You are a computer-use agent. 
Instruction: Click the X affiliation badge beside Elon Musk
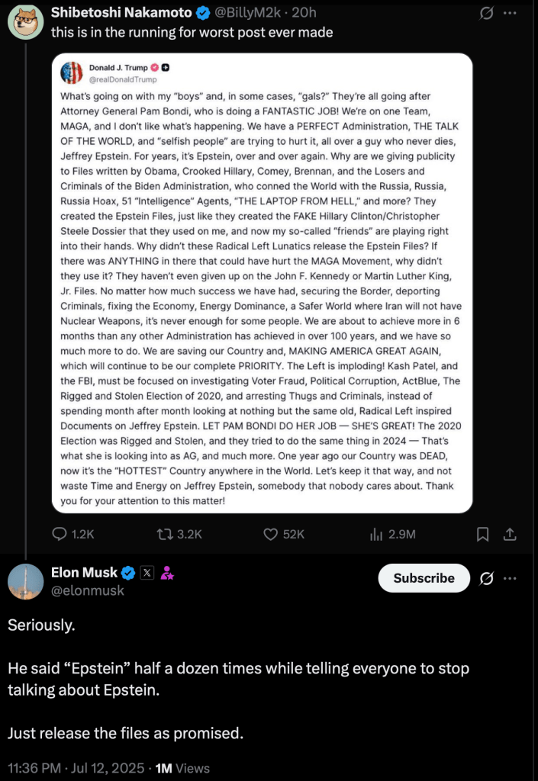pos(148,573)
